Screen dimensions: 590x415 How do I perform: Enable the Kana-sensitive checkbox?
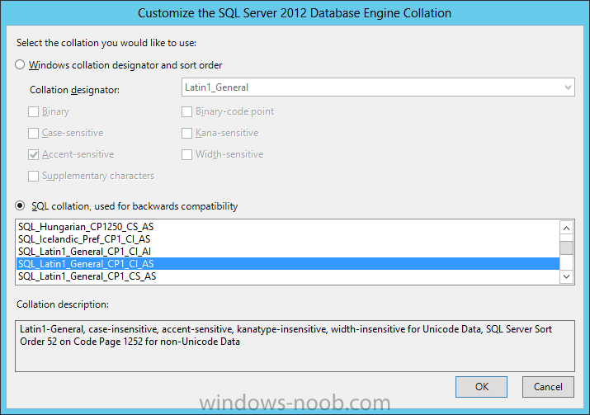point(187,133)
